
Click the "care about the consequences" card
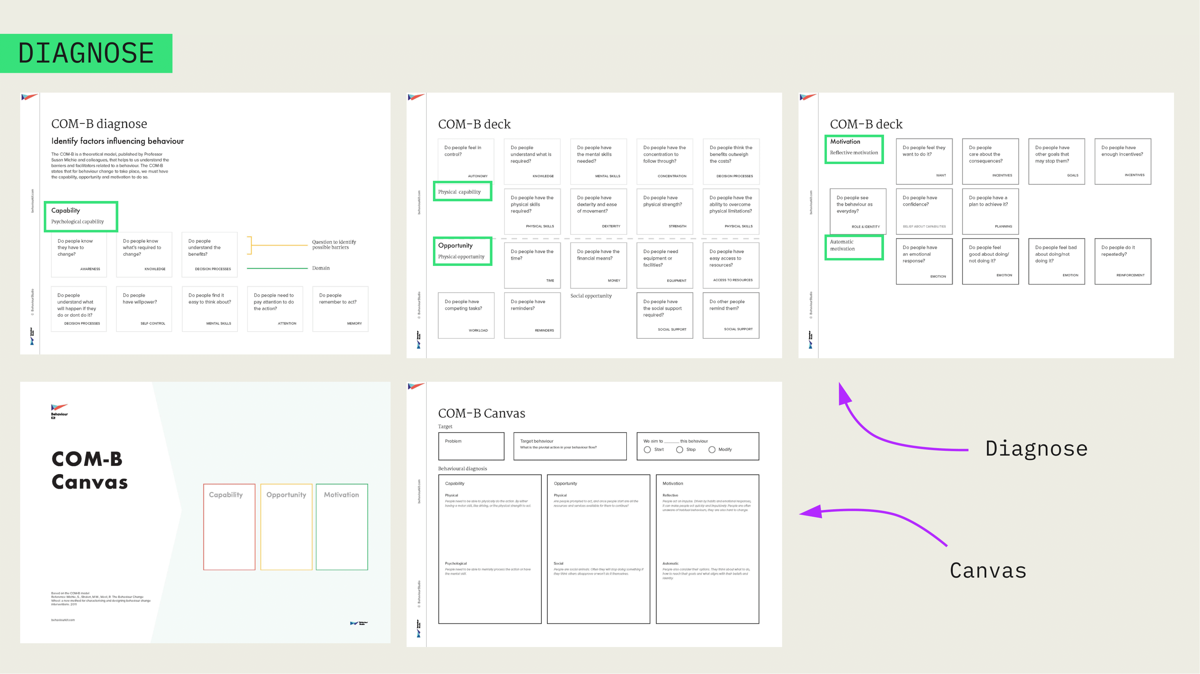tap(990, 162)
